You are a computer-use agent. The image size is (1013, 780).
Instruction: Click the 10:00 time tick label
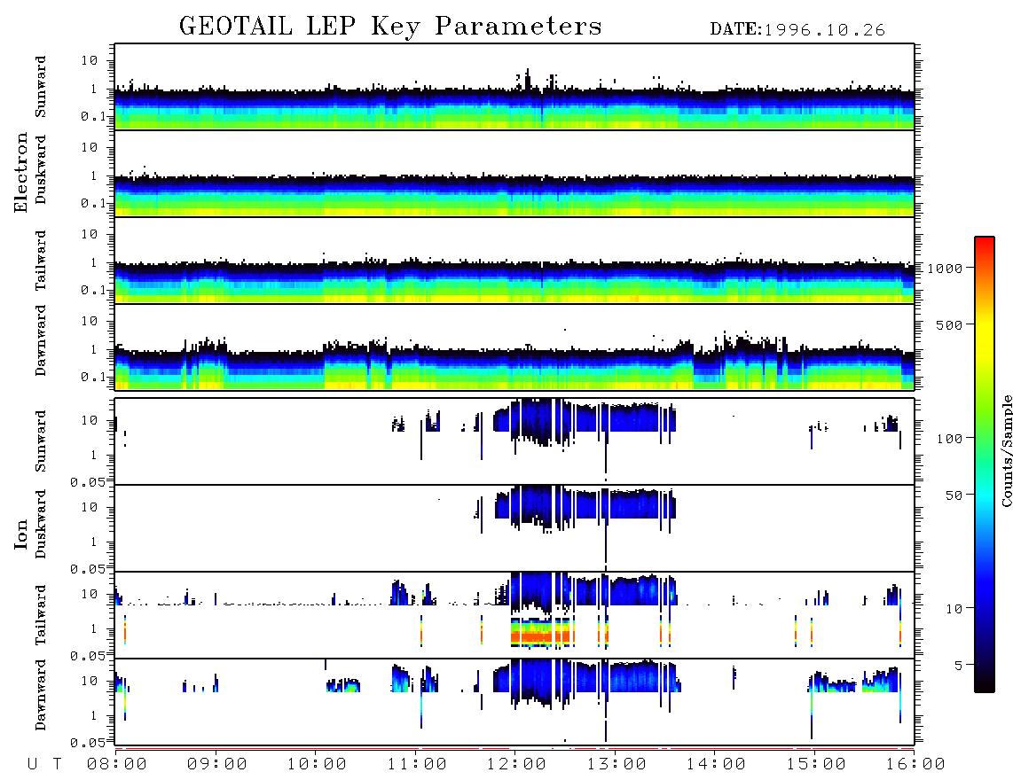click(x=317, y=764)
